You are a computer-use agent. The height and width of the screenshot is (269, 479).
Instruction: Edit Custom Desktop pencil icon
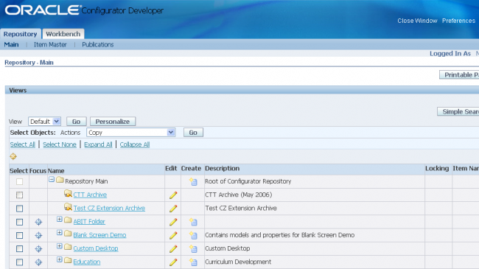[173, 249]
